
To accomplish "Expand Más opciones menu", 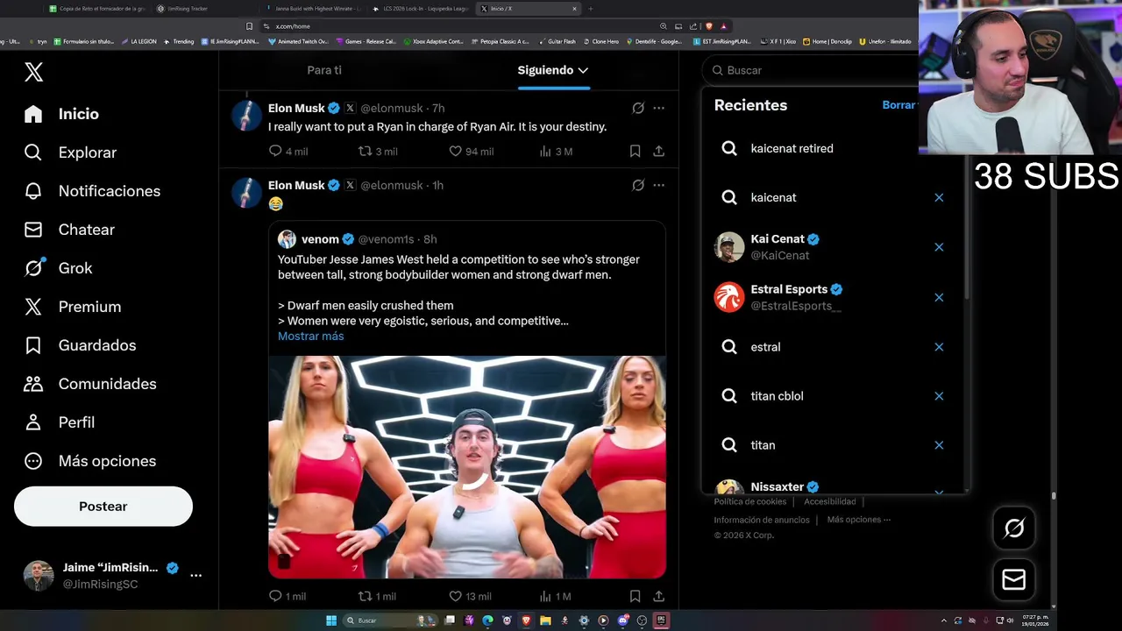I will pyautogui.click(x=90, y=461).
